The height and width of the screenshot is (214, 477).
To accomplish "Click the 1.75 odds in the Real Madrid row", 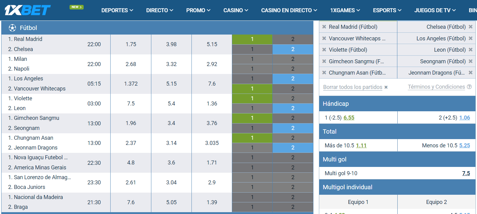I will point(131,44).
